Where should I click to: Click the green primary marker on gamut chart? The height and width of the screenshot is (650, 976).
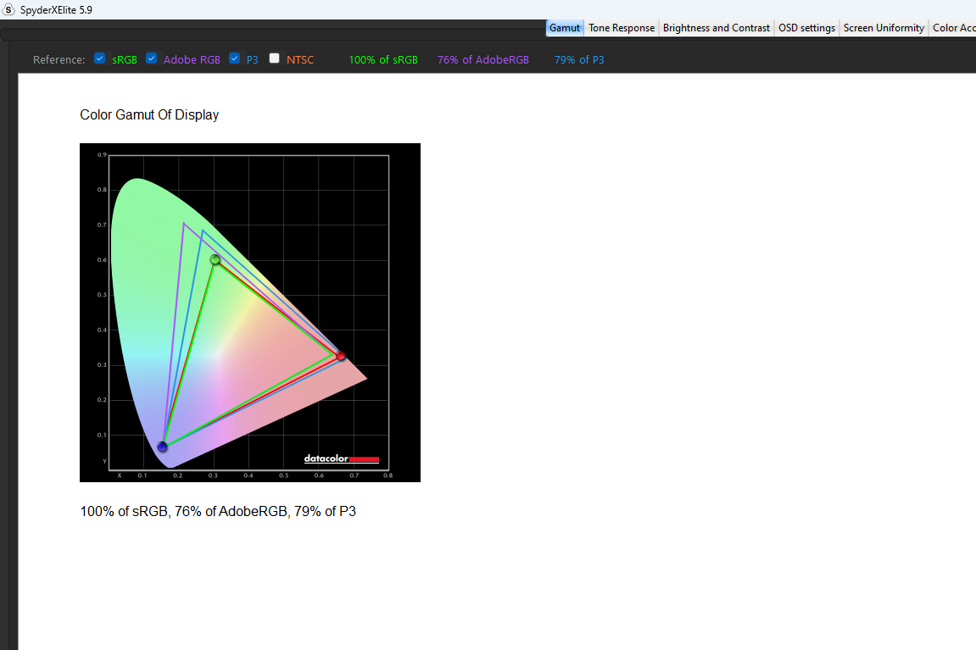click(215, 260)
